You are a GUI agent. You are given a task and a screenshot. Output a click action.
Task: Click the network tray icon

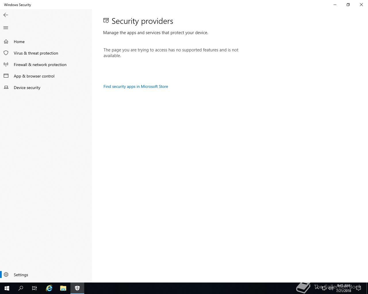tap(324, 288)
